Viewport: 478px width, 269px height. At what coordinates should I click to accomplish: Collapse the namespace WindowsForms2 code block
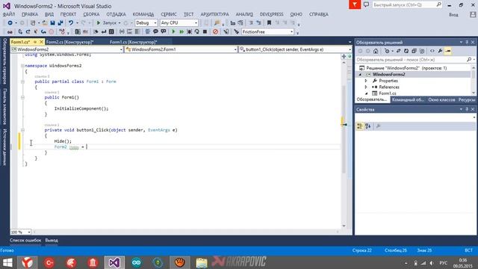pos(22,66)
